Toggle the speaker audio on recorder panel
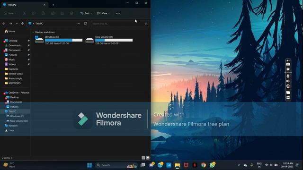This screenshot has width=303, height=170. tap(288, 81)
